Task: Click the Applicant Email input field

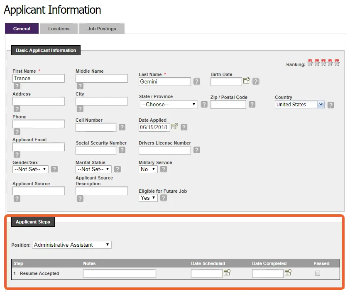Action: coord(39,147)
